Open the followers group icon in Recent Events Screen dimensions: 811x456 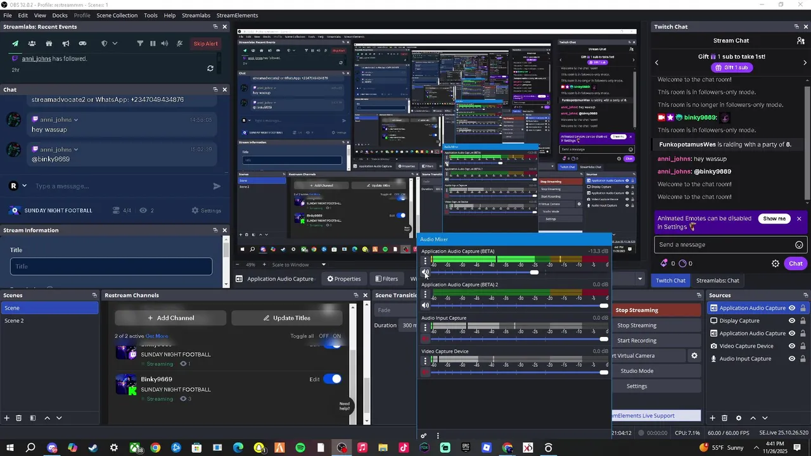coord(32,44)
